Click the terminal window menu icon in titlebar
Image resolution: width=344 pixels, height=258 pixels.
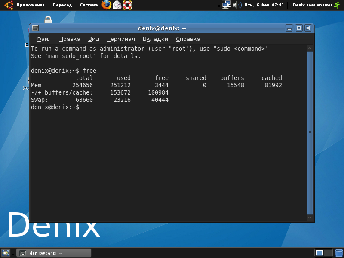(x=35, y=28)
